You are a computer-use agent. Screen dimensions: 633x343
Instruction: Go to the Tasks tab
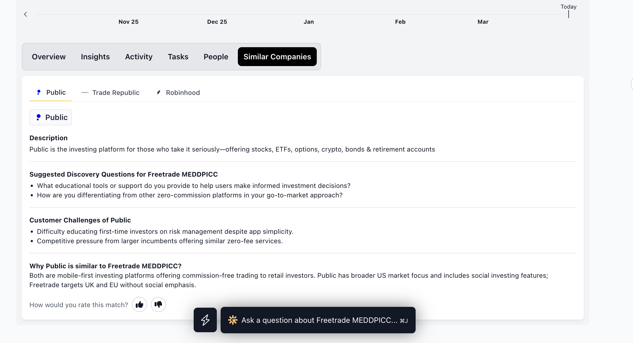178,57
